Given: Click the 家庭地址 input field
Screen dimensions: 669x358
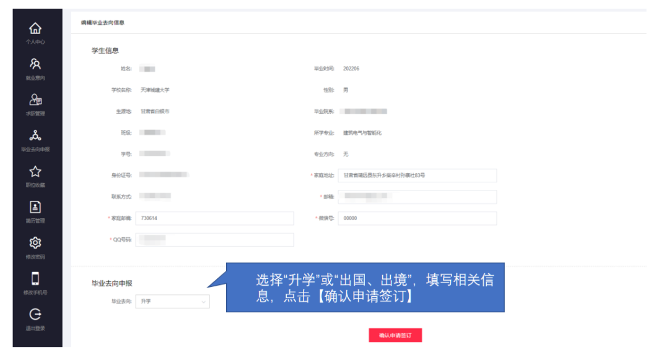Looking at the screenshot, I should [x=417, y=176].
